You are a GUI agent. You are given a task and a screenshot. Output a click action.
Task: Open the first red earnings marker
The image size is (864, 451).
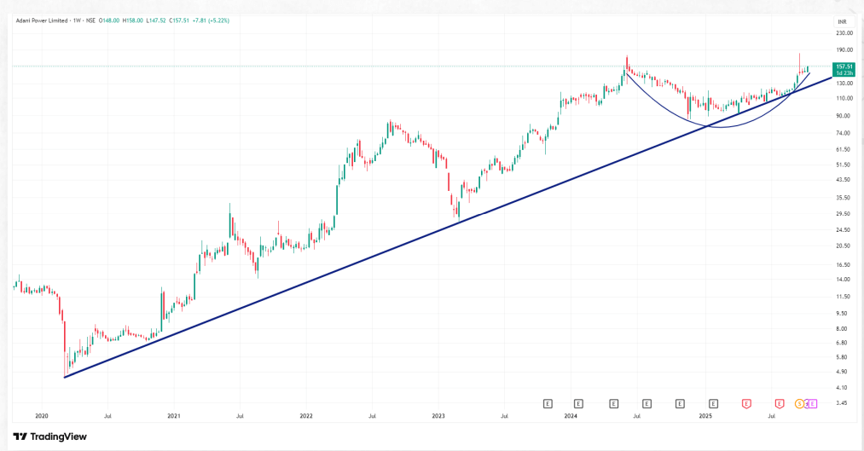[746, 403]
